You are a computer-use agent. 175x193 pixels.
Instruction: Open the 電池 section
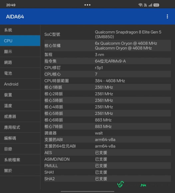20,73
